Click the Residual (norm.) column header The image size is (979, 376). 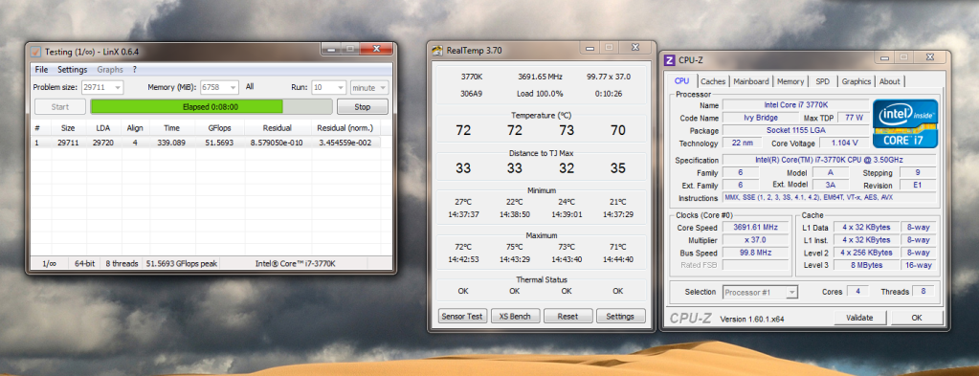(x=345, y=128)
